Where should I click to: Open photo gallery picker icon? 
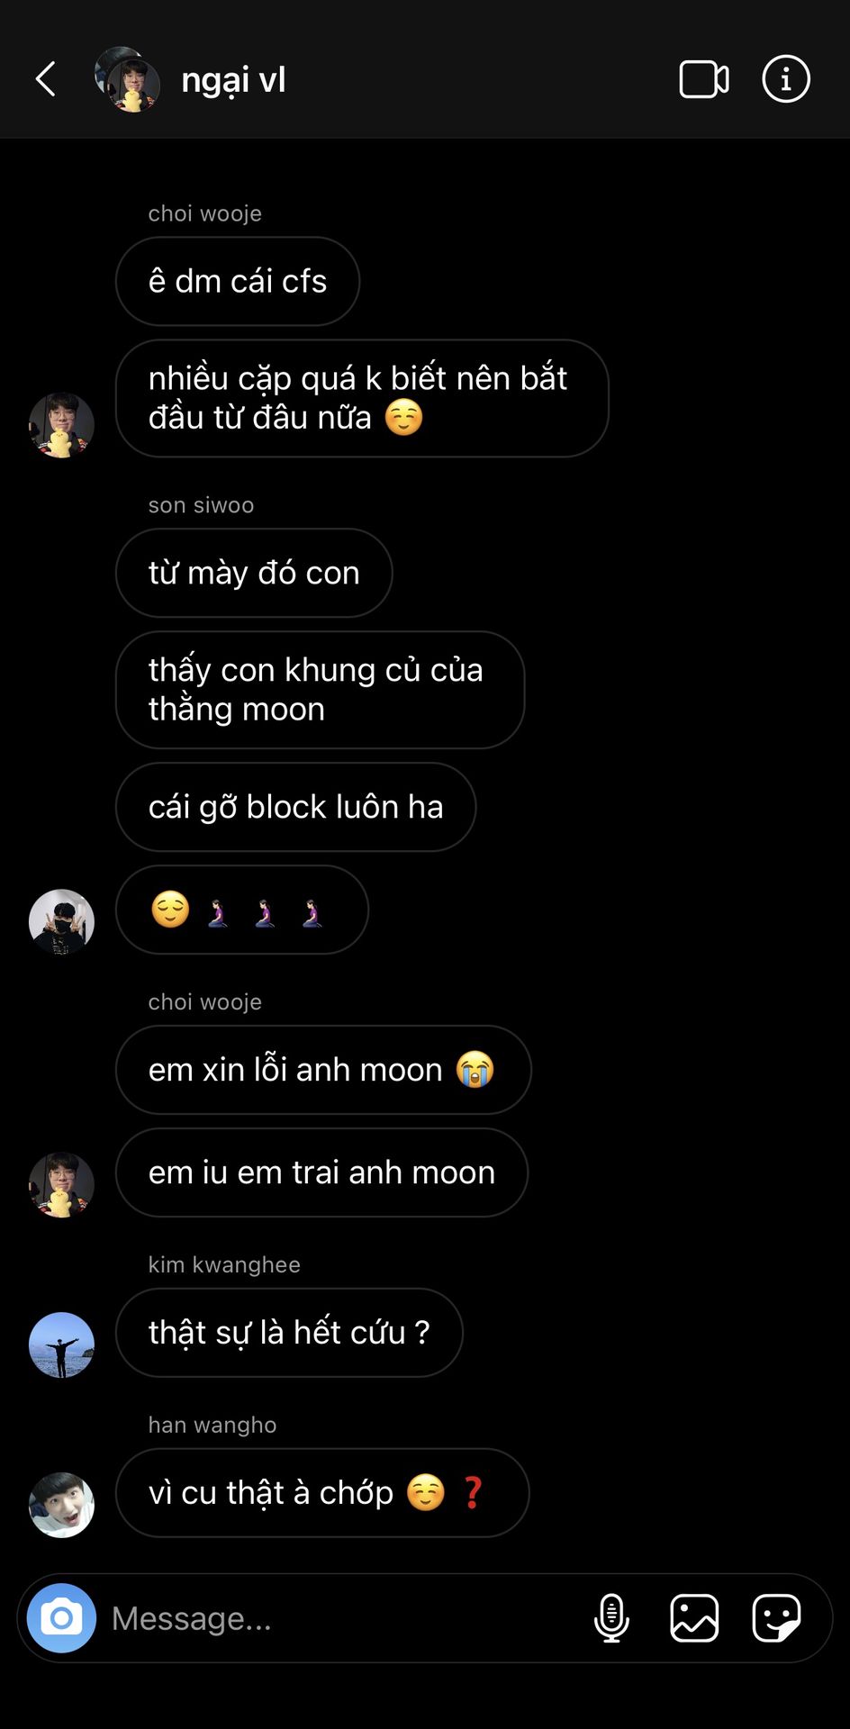pos(694,1618)
